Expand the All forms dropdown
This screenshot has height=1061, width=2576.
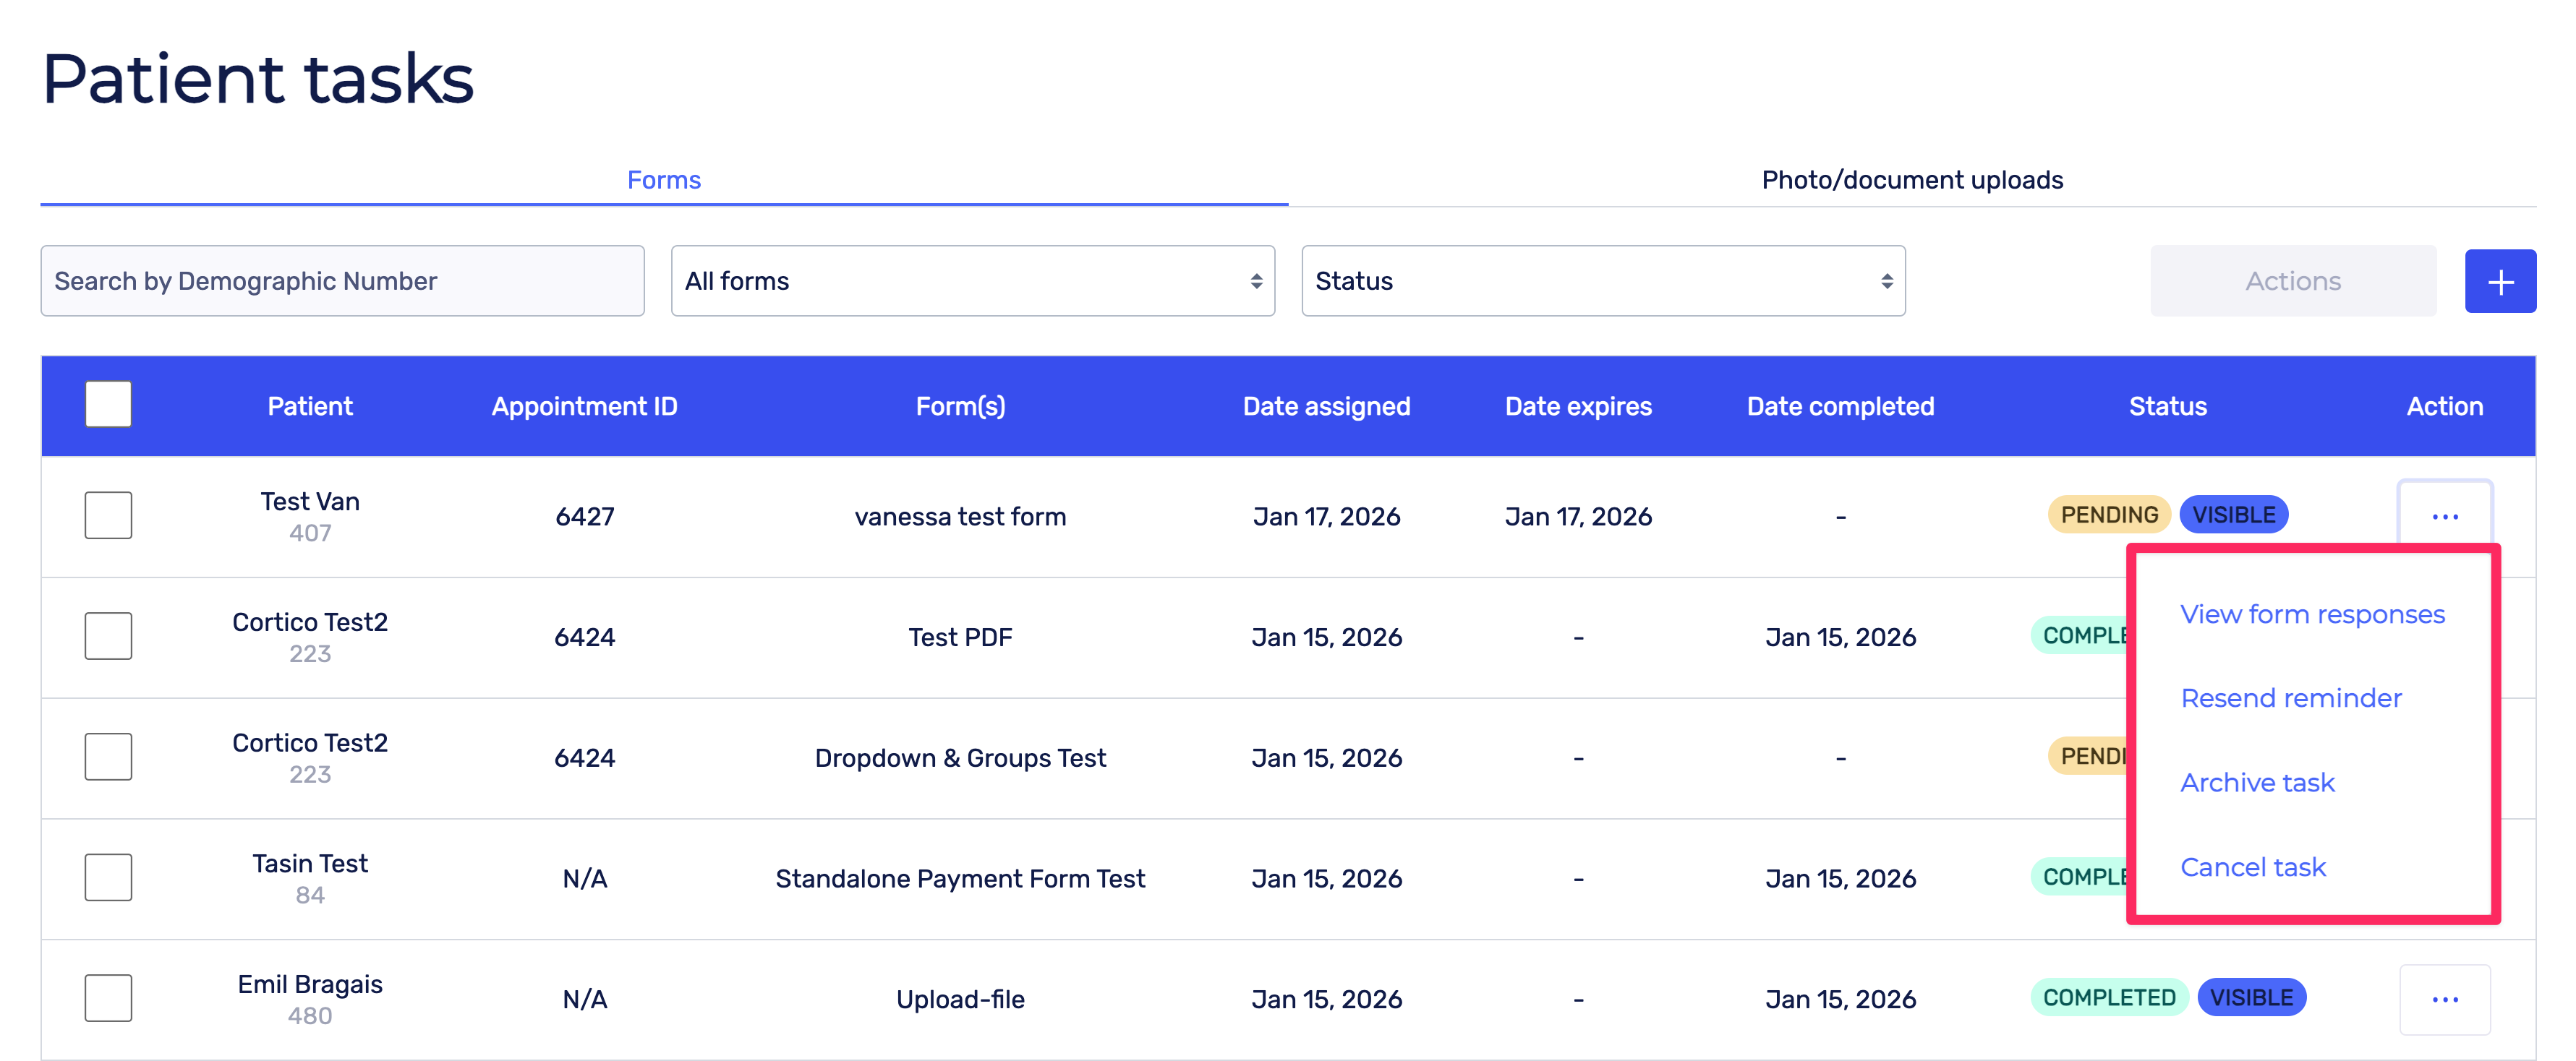click(972, 282)
